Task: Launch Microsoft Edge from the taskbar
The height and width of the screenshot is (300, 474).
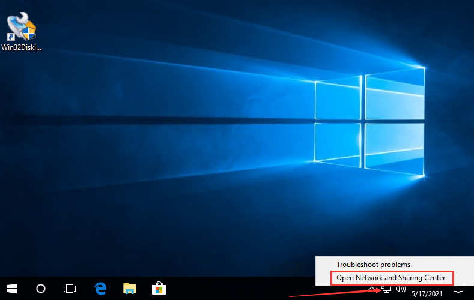Action: [100, 289]
